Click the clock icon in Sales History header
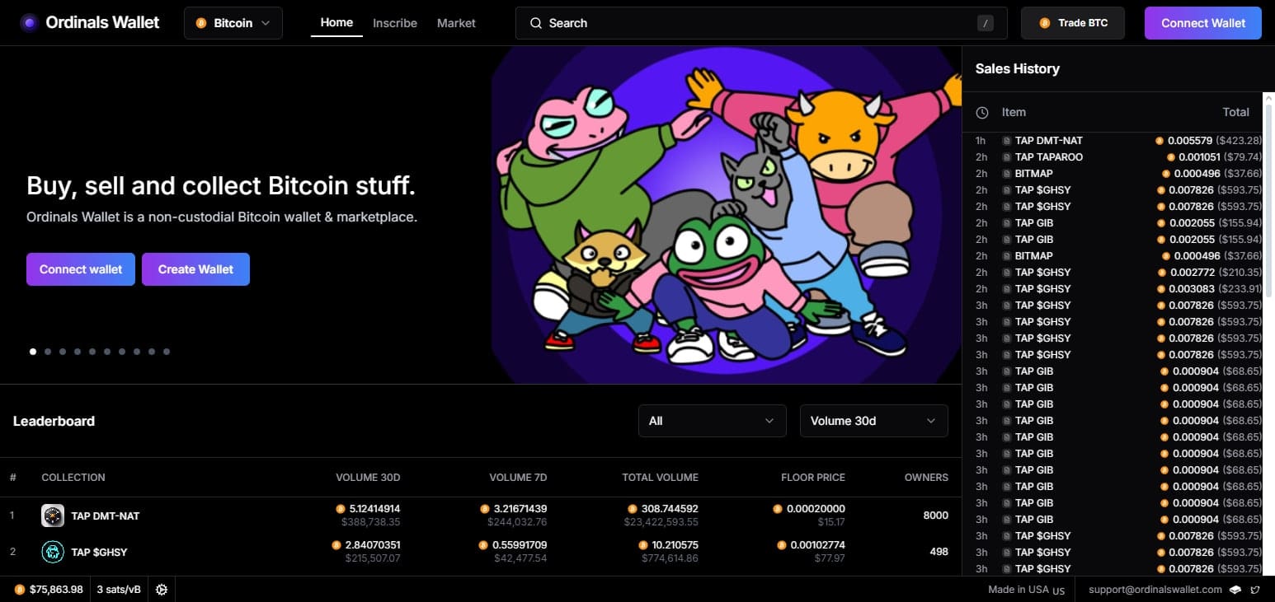Screen dimensions: 1275x602 click(x=982, y=112)
